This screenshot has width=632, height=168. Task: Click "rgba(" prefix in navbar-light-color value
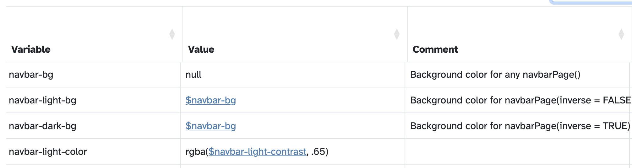point(197,152)
